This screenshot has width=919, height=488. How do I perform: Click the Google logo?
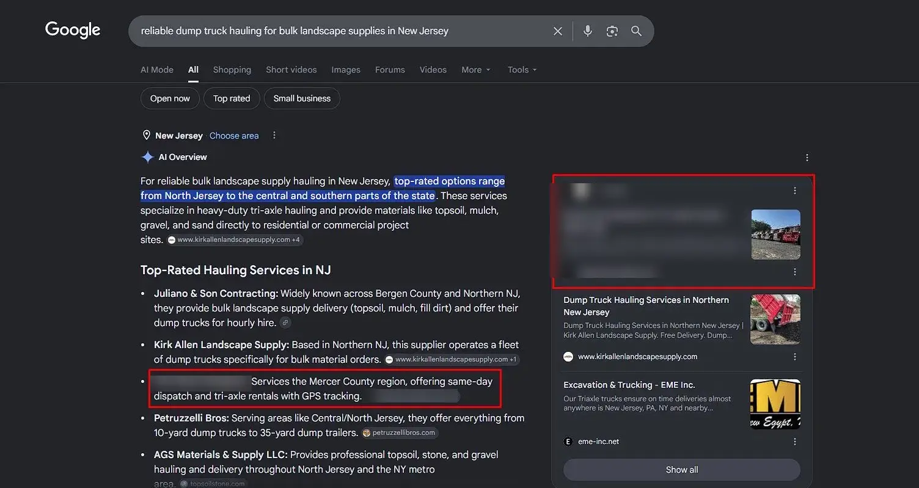tap(73, 30)
